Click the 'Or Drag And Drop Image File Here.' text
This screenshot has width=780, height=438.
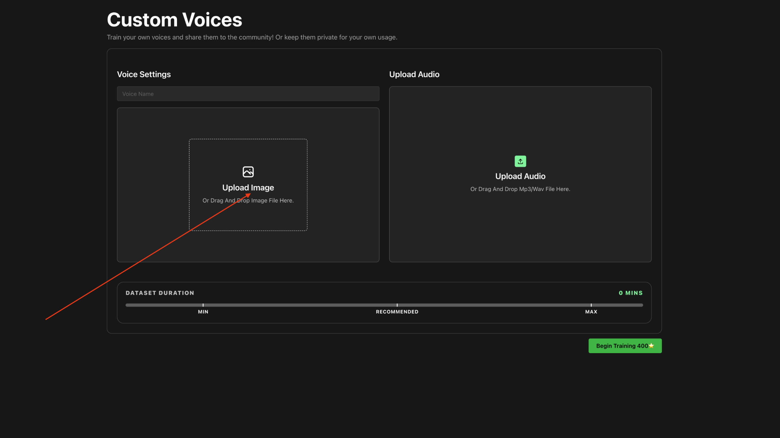pos(248,200)
